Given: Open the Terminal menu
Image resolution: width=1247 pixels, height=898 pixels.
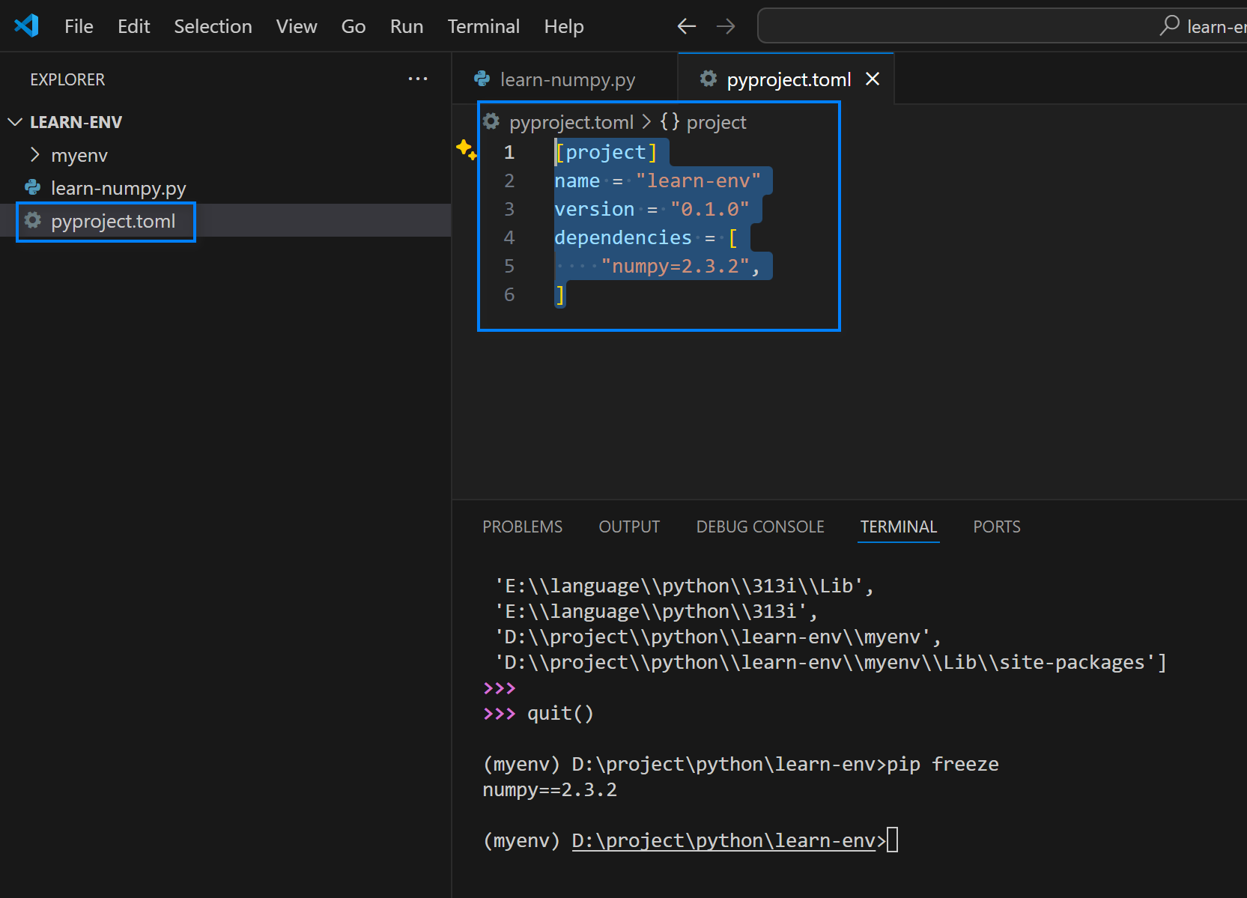Looking at the screenshot, I should tap(484, 26).
